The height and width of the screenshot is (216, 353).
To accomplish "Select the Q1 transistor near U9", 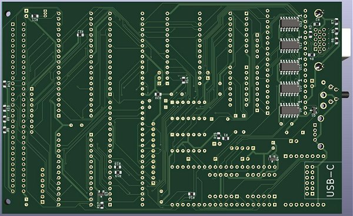I will [314, 110].
